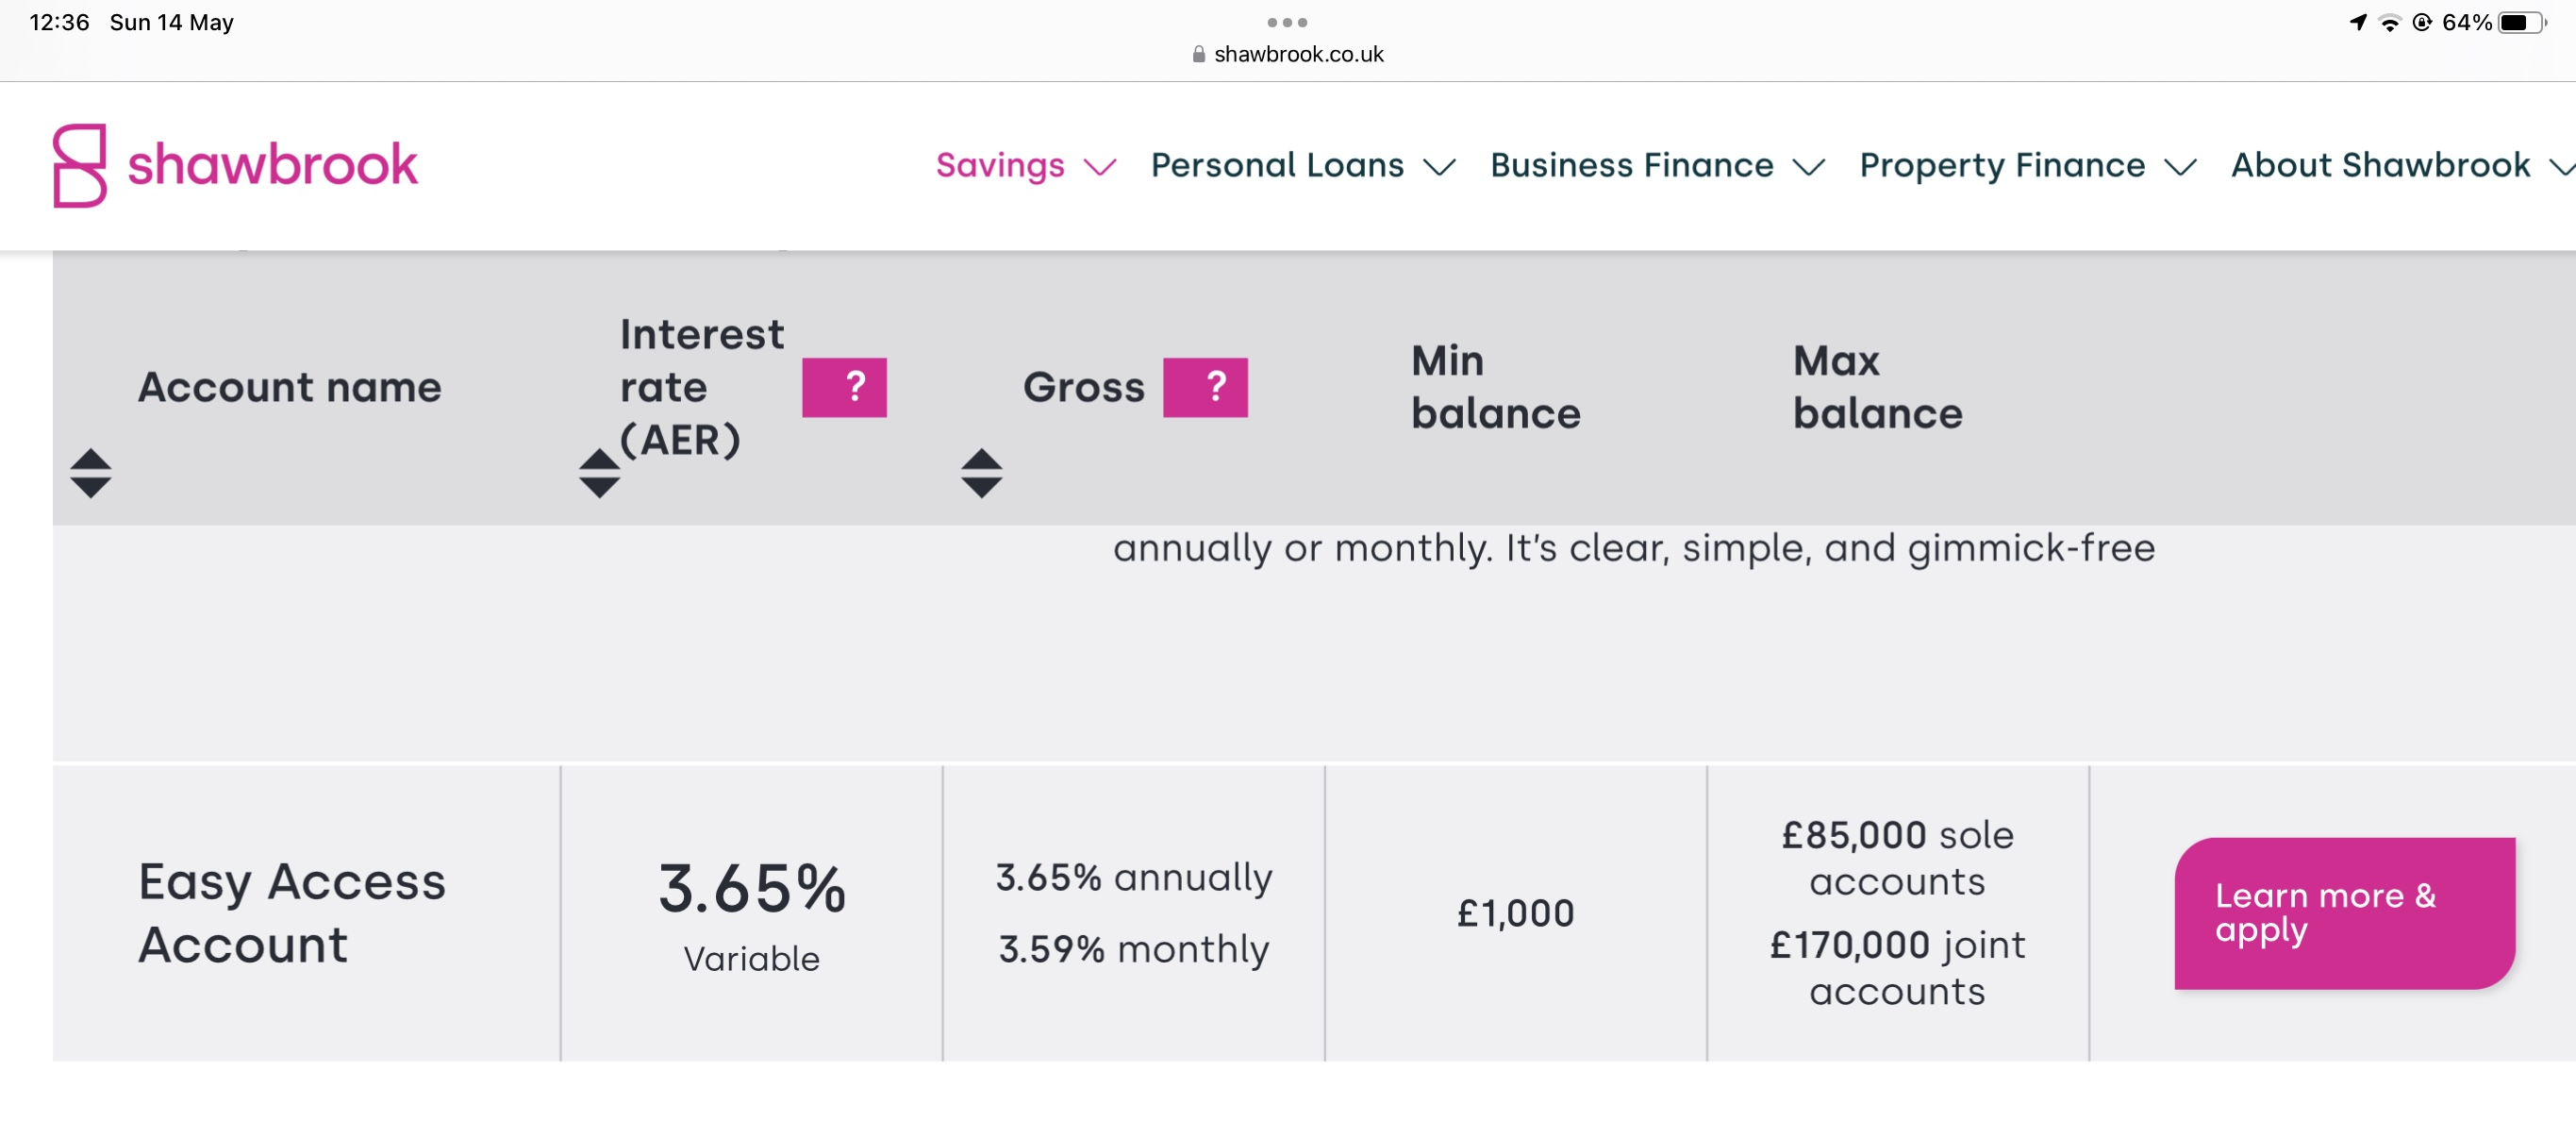Viewport: 2576px width, 1138px height.
Task: Tap the battery indicator in status bar
Action: tap(2519, 22)
